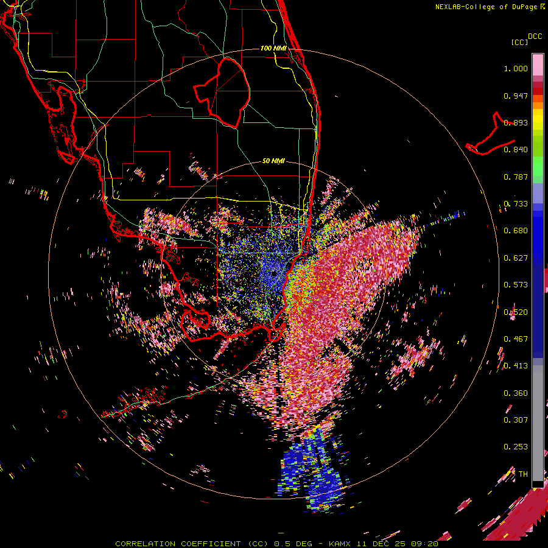The height and width of the screenshot is (548, 548).
Task: Select the 0.307 scale value
Action: tap(516, 420)
